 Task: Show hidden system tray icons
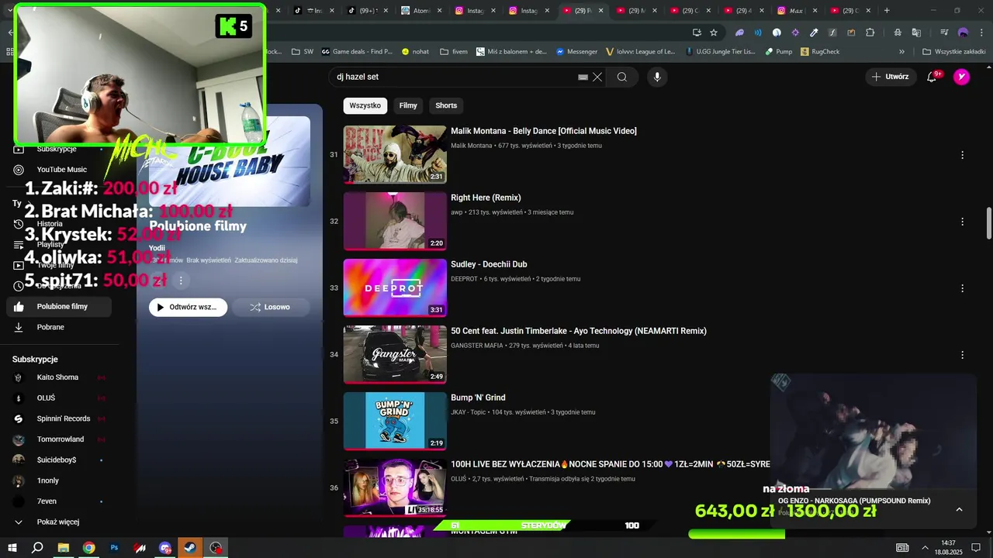point(925,547)
